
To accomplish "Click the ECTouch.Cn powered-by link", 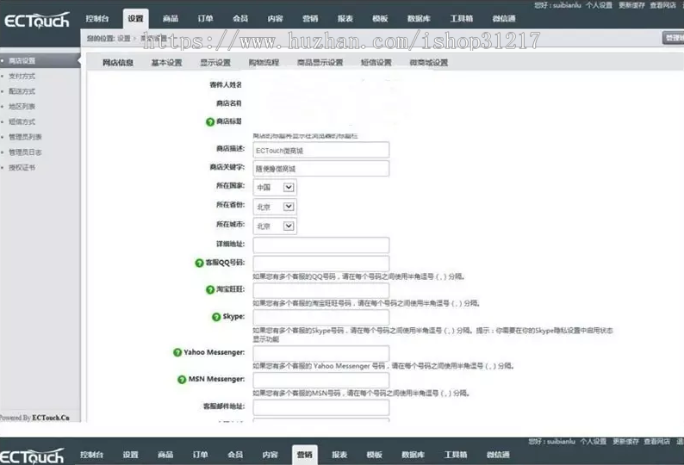I will pos(51,418).
